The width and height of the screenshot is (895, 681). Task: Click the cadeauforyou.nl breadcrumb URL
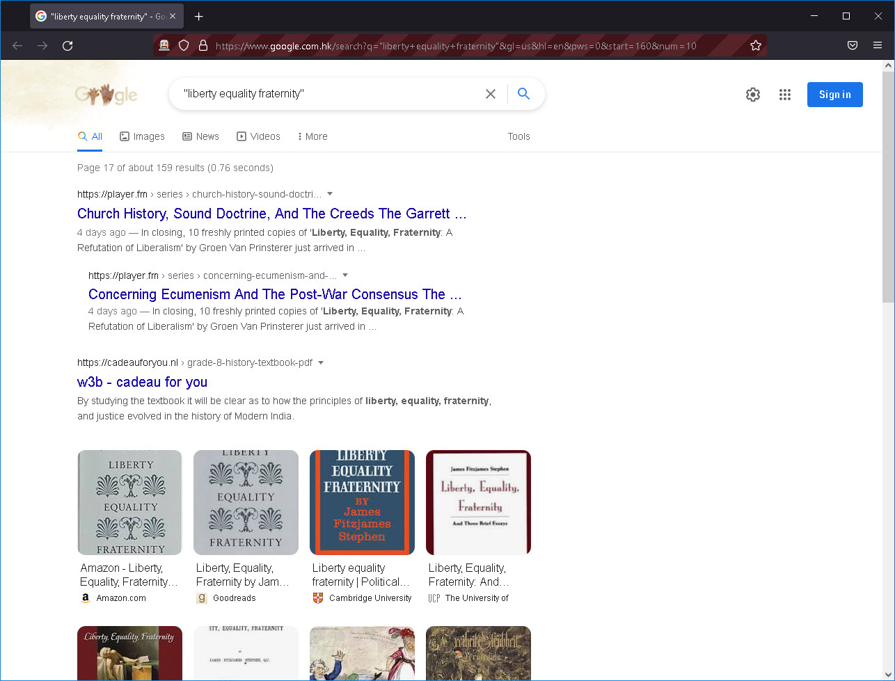coord(195,362)
